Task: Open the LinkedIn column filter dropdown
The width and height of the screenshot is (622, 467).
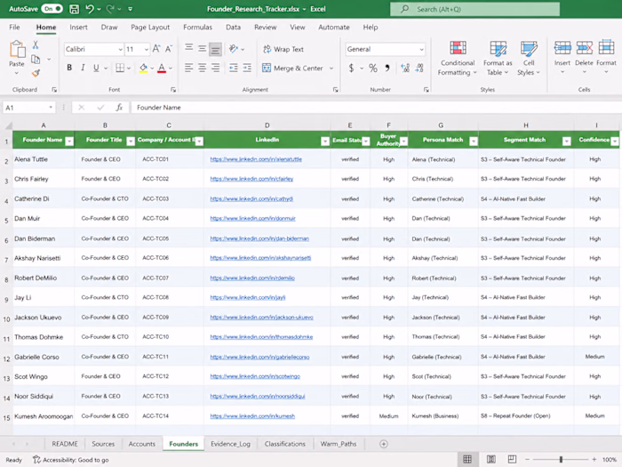Action: tap(325, 141)
